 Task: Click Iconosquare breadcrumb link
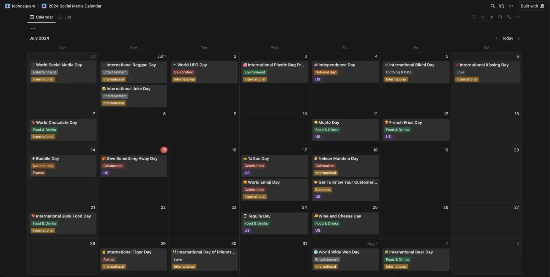20,6
